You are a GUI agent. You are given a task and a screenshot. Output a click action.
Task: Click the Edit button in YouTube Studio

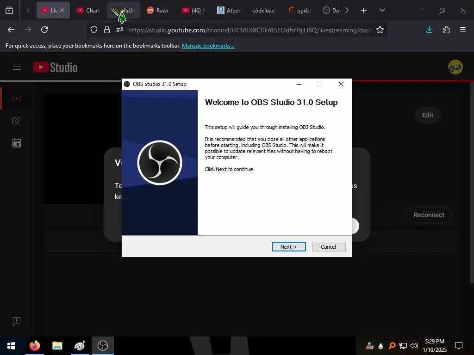point(427,115)
